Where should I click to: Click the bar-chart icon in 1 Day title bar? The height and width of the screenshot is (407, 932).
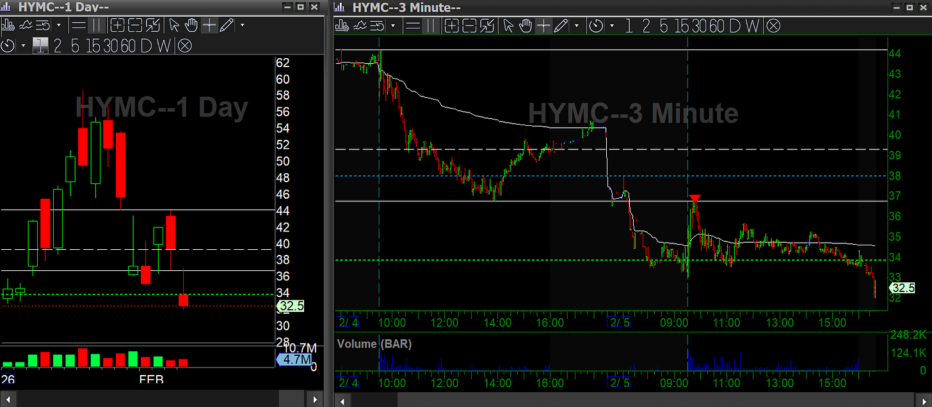[x=6, y=7]
